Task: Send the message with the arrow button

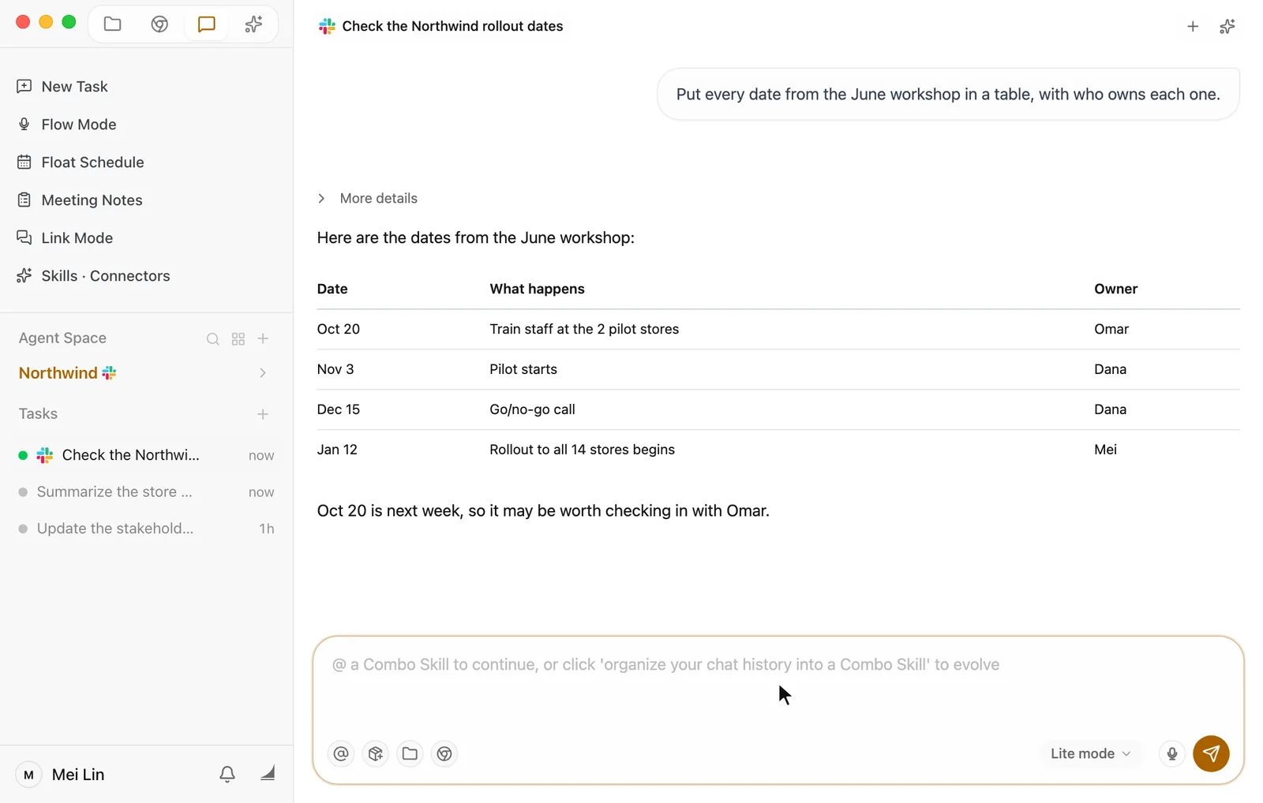Action: tap(1211, 753)
